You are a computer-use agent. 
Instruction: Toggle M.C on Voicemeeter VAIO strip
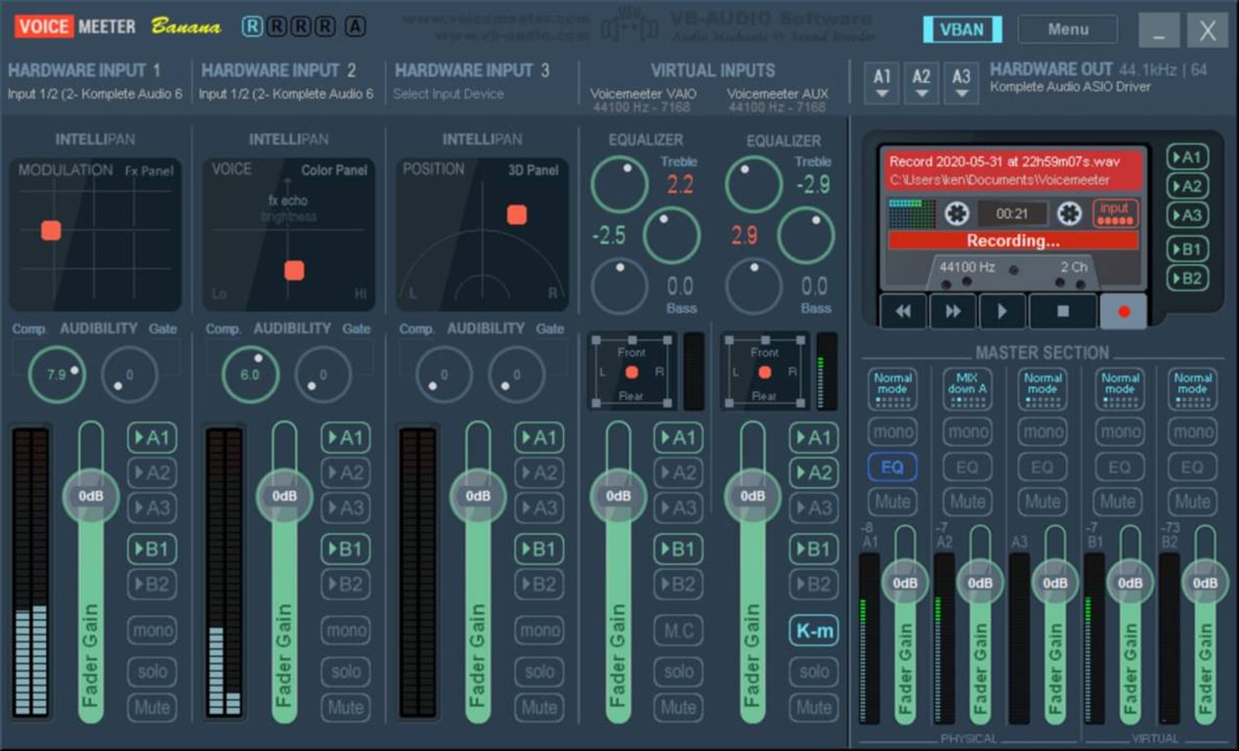(x=678, y=631)
